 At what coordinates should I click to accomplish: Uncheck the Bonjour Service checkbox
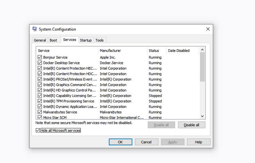click(40, 58)
